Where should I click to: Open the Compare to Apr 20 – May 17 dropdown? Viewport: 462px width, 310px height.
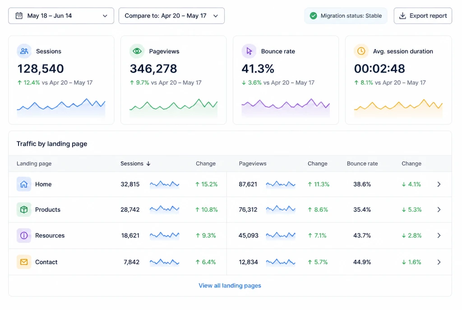click(171, 16)
